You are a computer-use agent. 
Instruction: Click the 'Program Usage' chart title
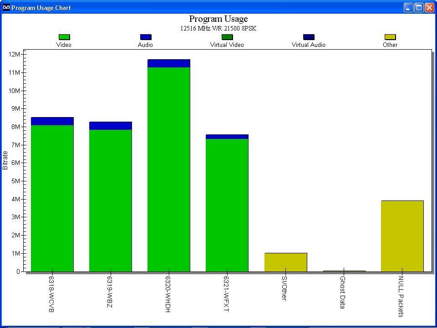coord(218,19)
